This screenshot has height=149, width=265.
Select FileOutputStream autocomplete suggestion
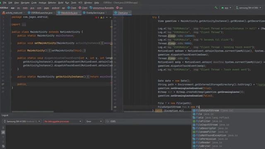229,111
